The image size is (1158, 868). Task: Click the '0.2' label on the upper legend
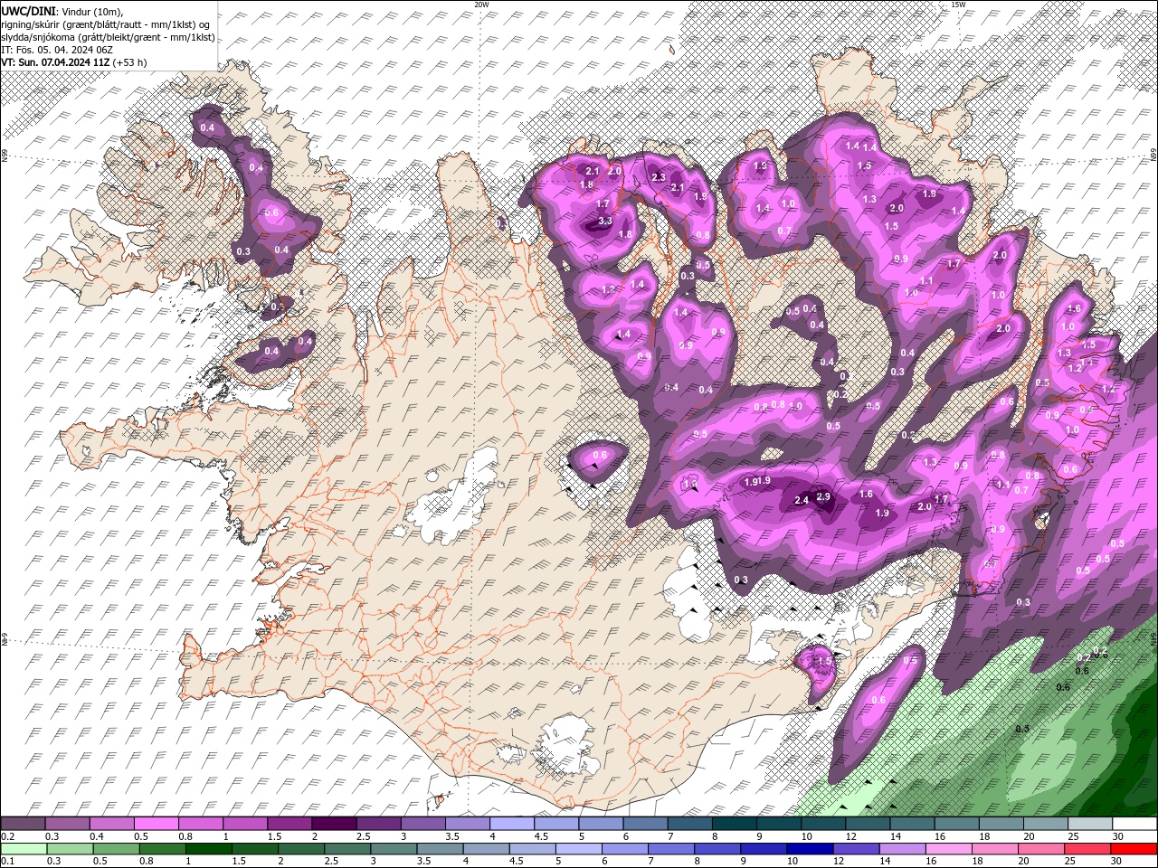click(7, 836)
